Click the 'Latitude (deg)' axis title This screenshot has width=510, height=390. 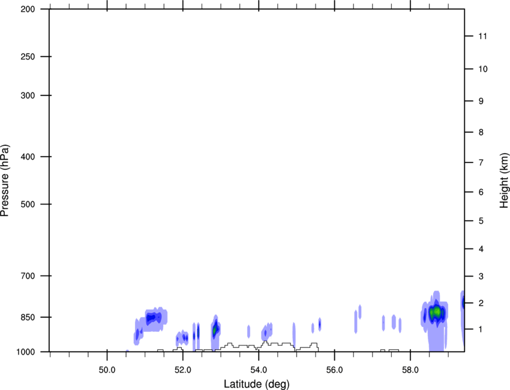coord(256,384)
